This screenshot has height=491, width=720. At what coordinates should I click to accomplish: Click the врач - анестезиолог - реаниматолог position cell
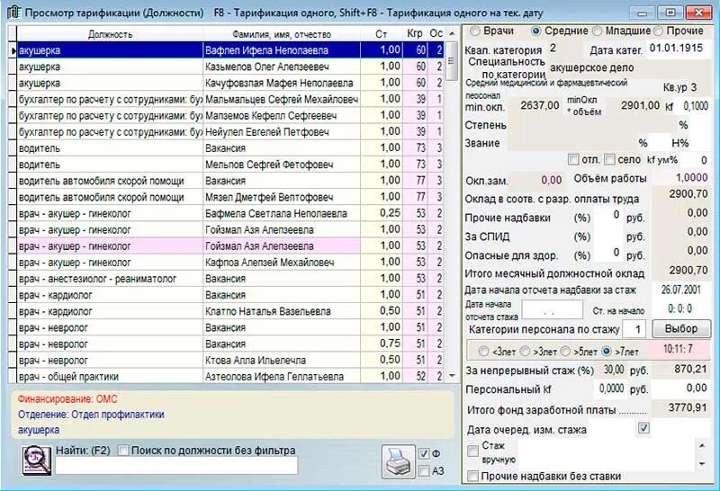(110, 279)
